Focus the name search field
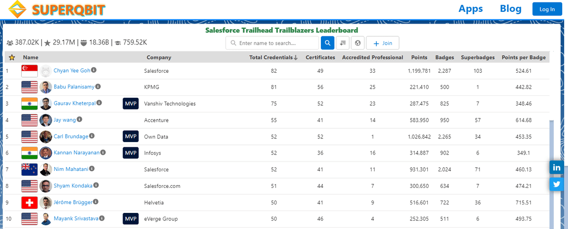Viewport: 568px width, 229px height. pyautogui.click(x=272, y=43)
